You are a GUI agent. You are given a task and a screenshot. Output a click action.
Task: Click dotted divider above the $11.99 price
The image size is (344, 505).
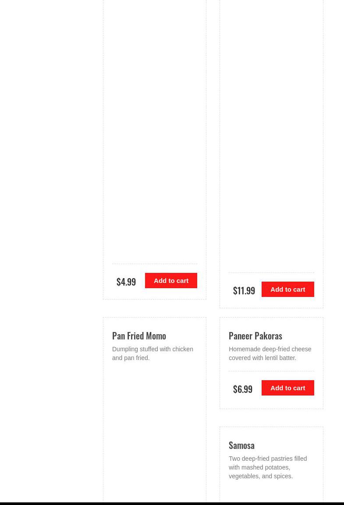(271, 272)
